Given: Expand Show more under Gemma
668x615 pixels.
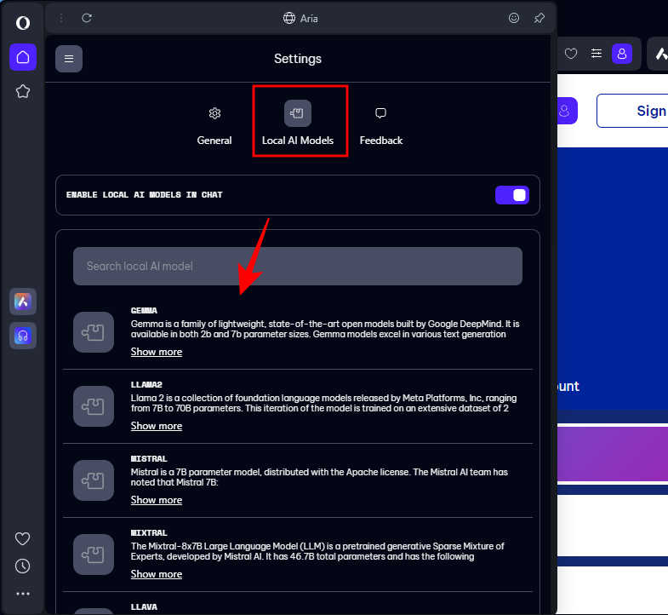Looking at the screenshot, I should click(157, 352).
